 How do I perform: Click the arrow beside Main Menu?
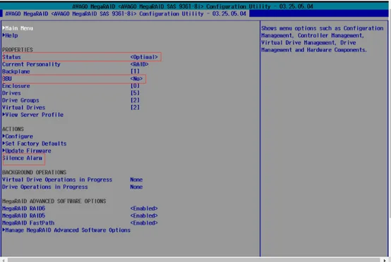coord(4,28)
